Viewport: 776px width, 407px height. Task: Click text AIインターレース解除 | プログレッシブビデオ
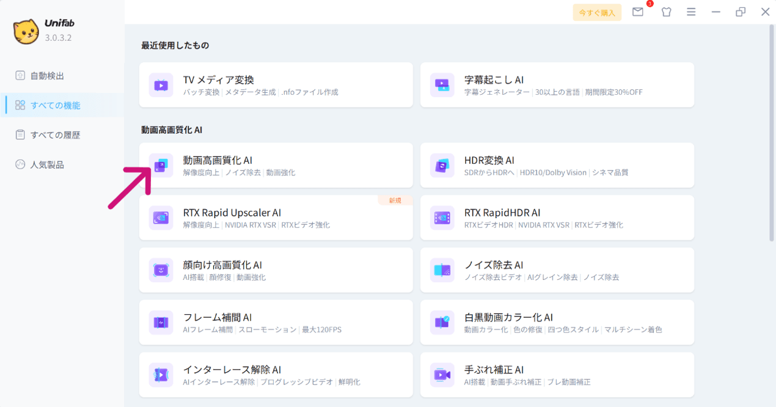click(258, 383)
